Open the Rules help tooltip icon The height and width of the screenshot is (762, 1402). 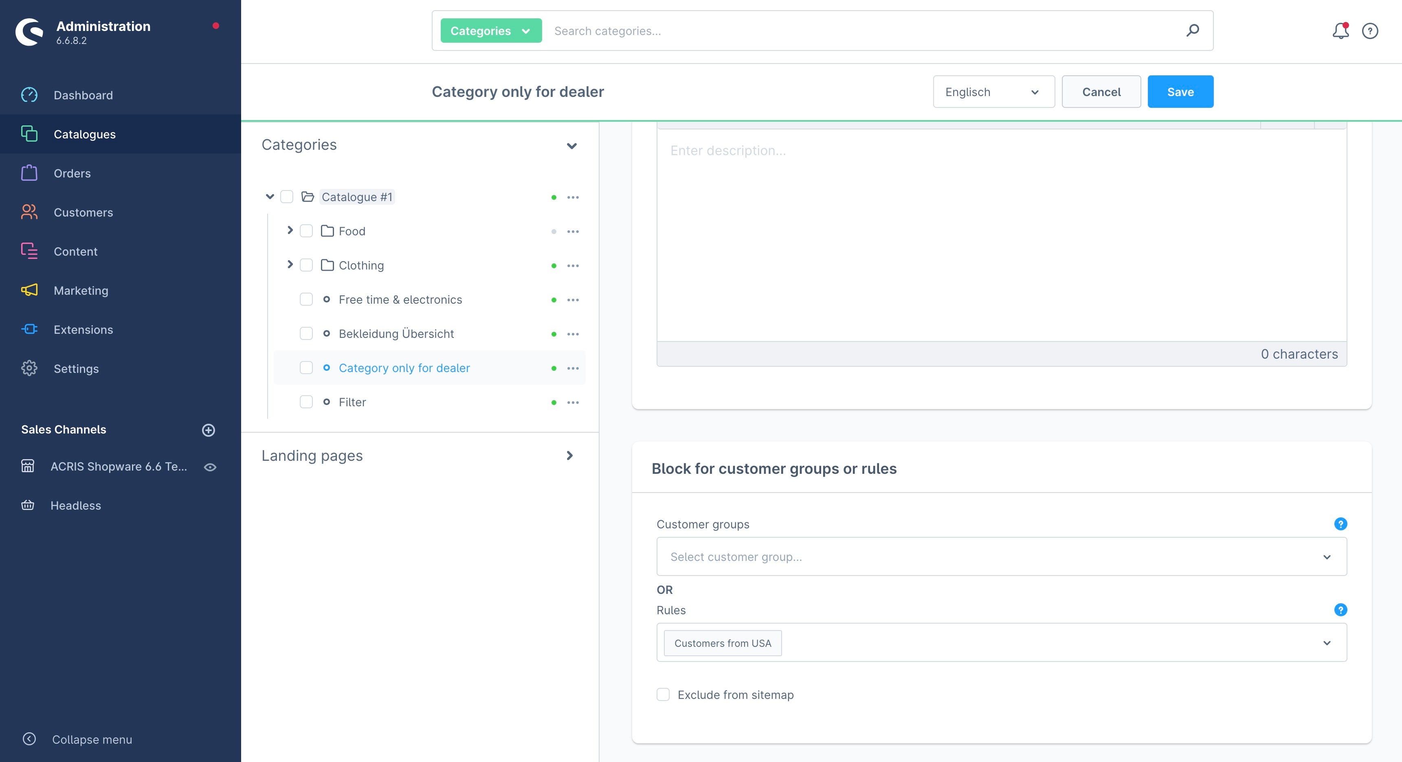[x=1340, y=610]
